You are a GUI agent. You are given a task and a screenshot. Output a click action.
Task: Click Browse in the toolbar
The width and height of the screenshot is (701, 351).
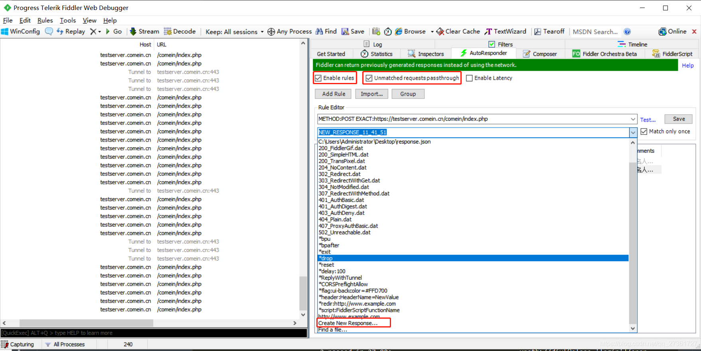tap(410, 32)
